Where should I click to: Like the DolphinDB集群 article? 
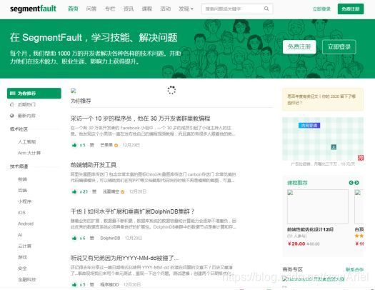pyautogui.click(x=74, y=238)
